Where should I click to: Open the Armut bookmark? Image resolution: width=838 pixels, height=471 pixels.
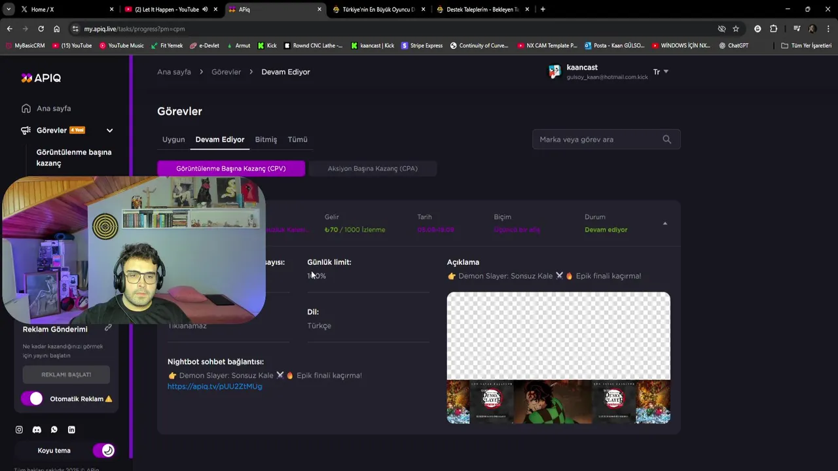238,46
